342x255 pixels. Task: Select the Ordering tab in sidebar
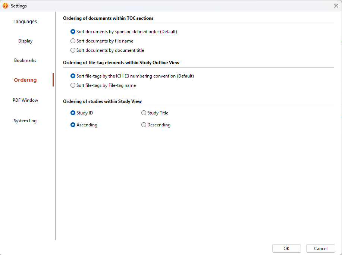pyautogui.click(x=25, y=80)
